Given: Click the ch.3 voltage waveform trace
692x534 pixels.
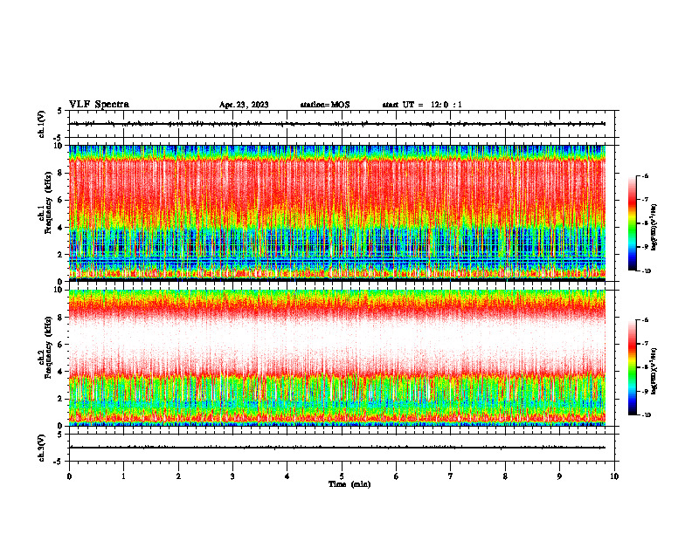Looking at the screenshot, I should [337, 448].
